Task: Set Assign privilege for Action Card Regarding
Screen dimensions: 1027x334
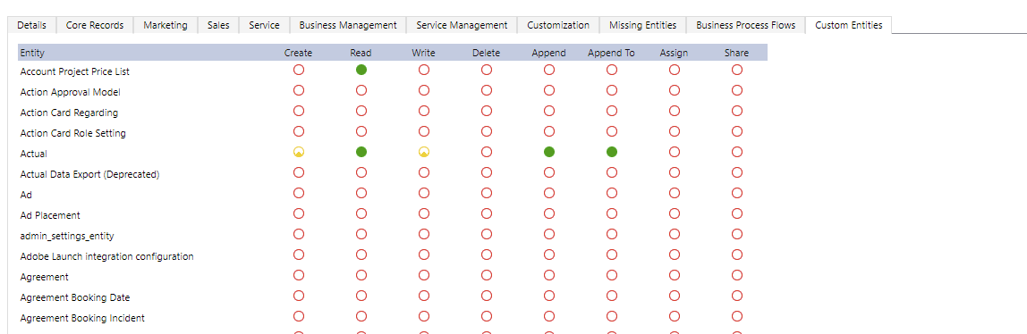Action: pyautogui.click(x=674, y=111)
